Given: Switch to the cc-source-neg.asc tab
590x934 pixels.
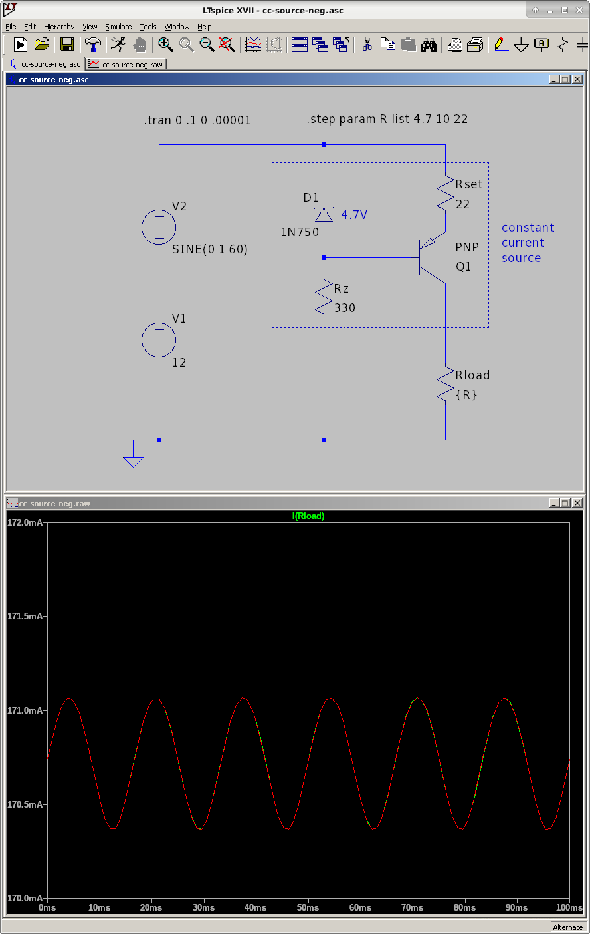Looking at the screenshot, I should click(x=45, y=64).
